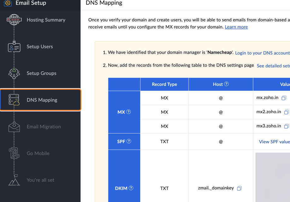Click the bold Namecheap domain manager name
Screen dimensions: 290x202
219,52
